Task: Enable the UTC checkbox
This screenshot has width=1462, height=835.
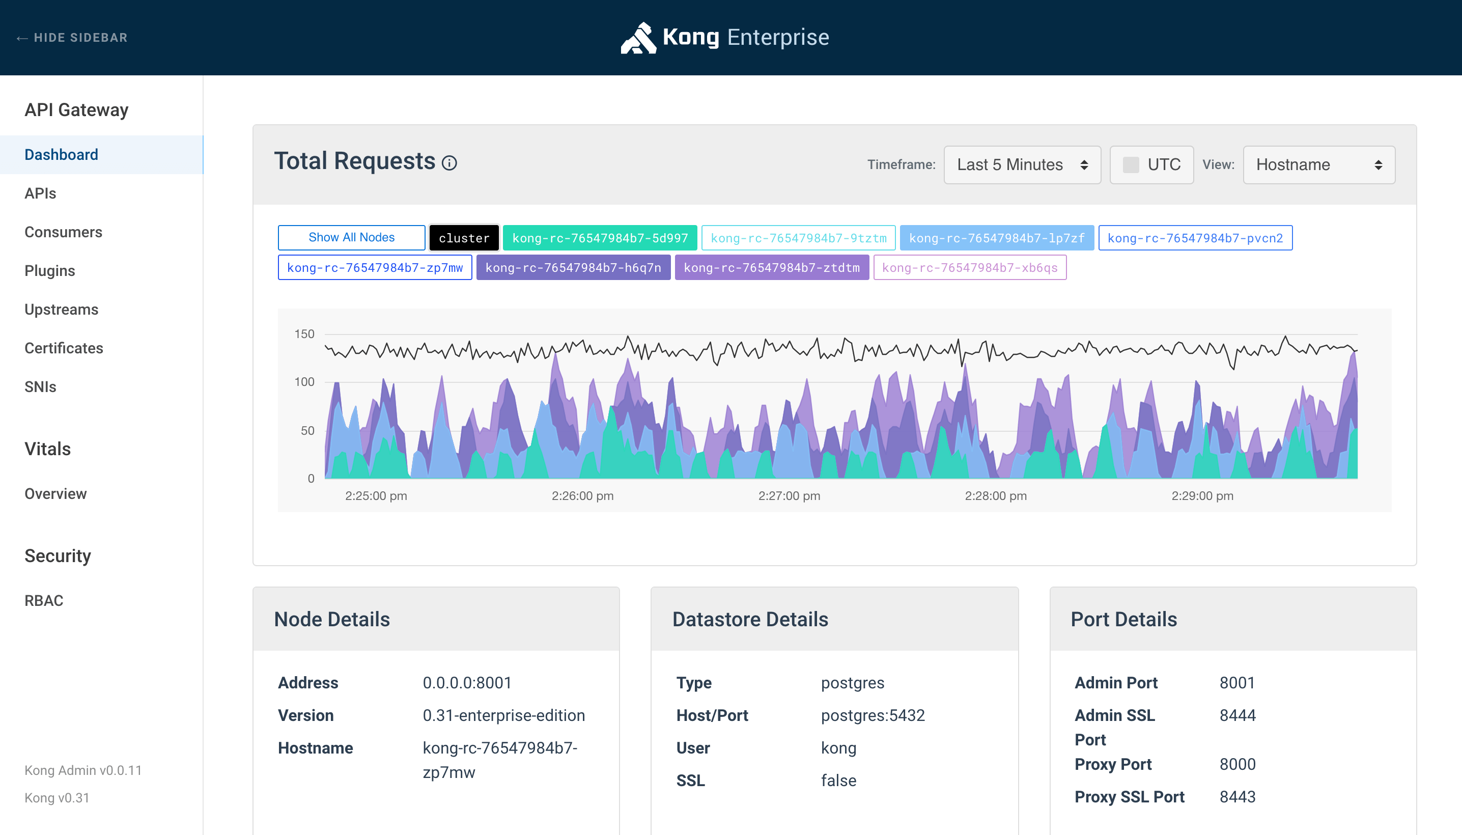Action: pyautogui.click(x=1131, y=164)
